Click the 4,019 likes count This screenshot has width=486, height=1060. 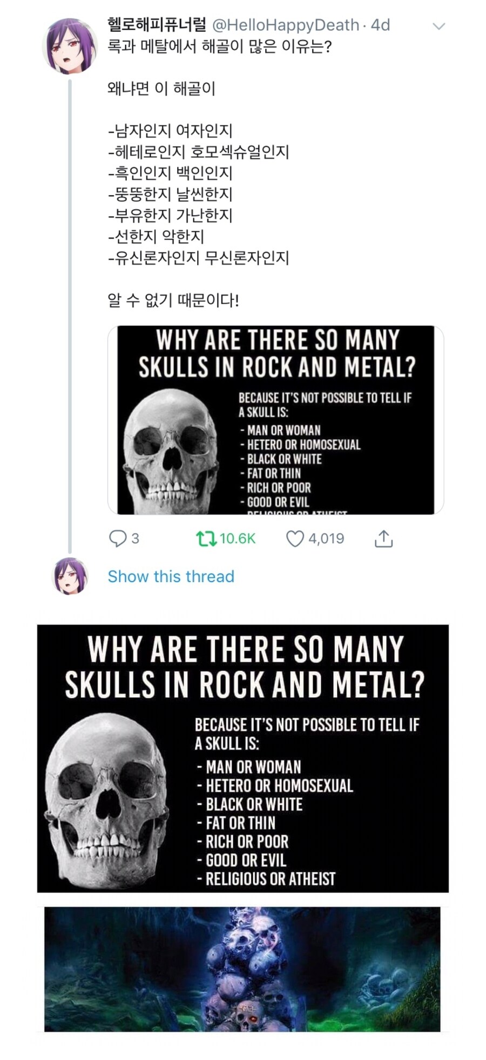point(326,538)
